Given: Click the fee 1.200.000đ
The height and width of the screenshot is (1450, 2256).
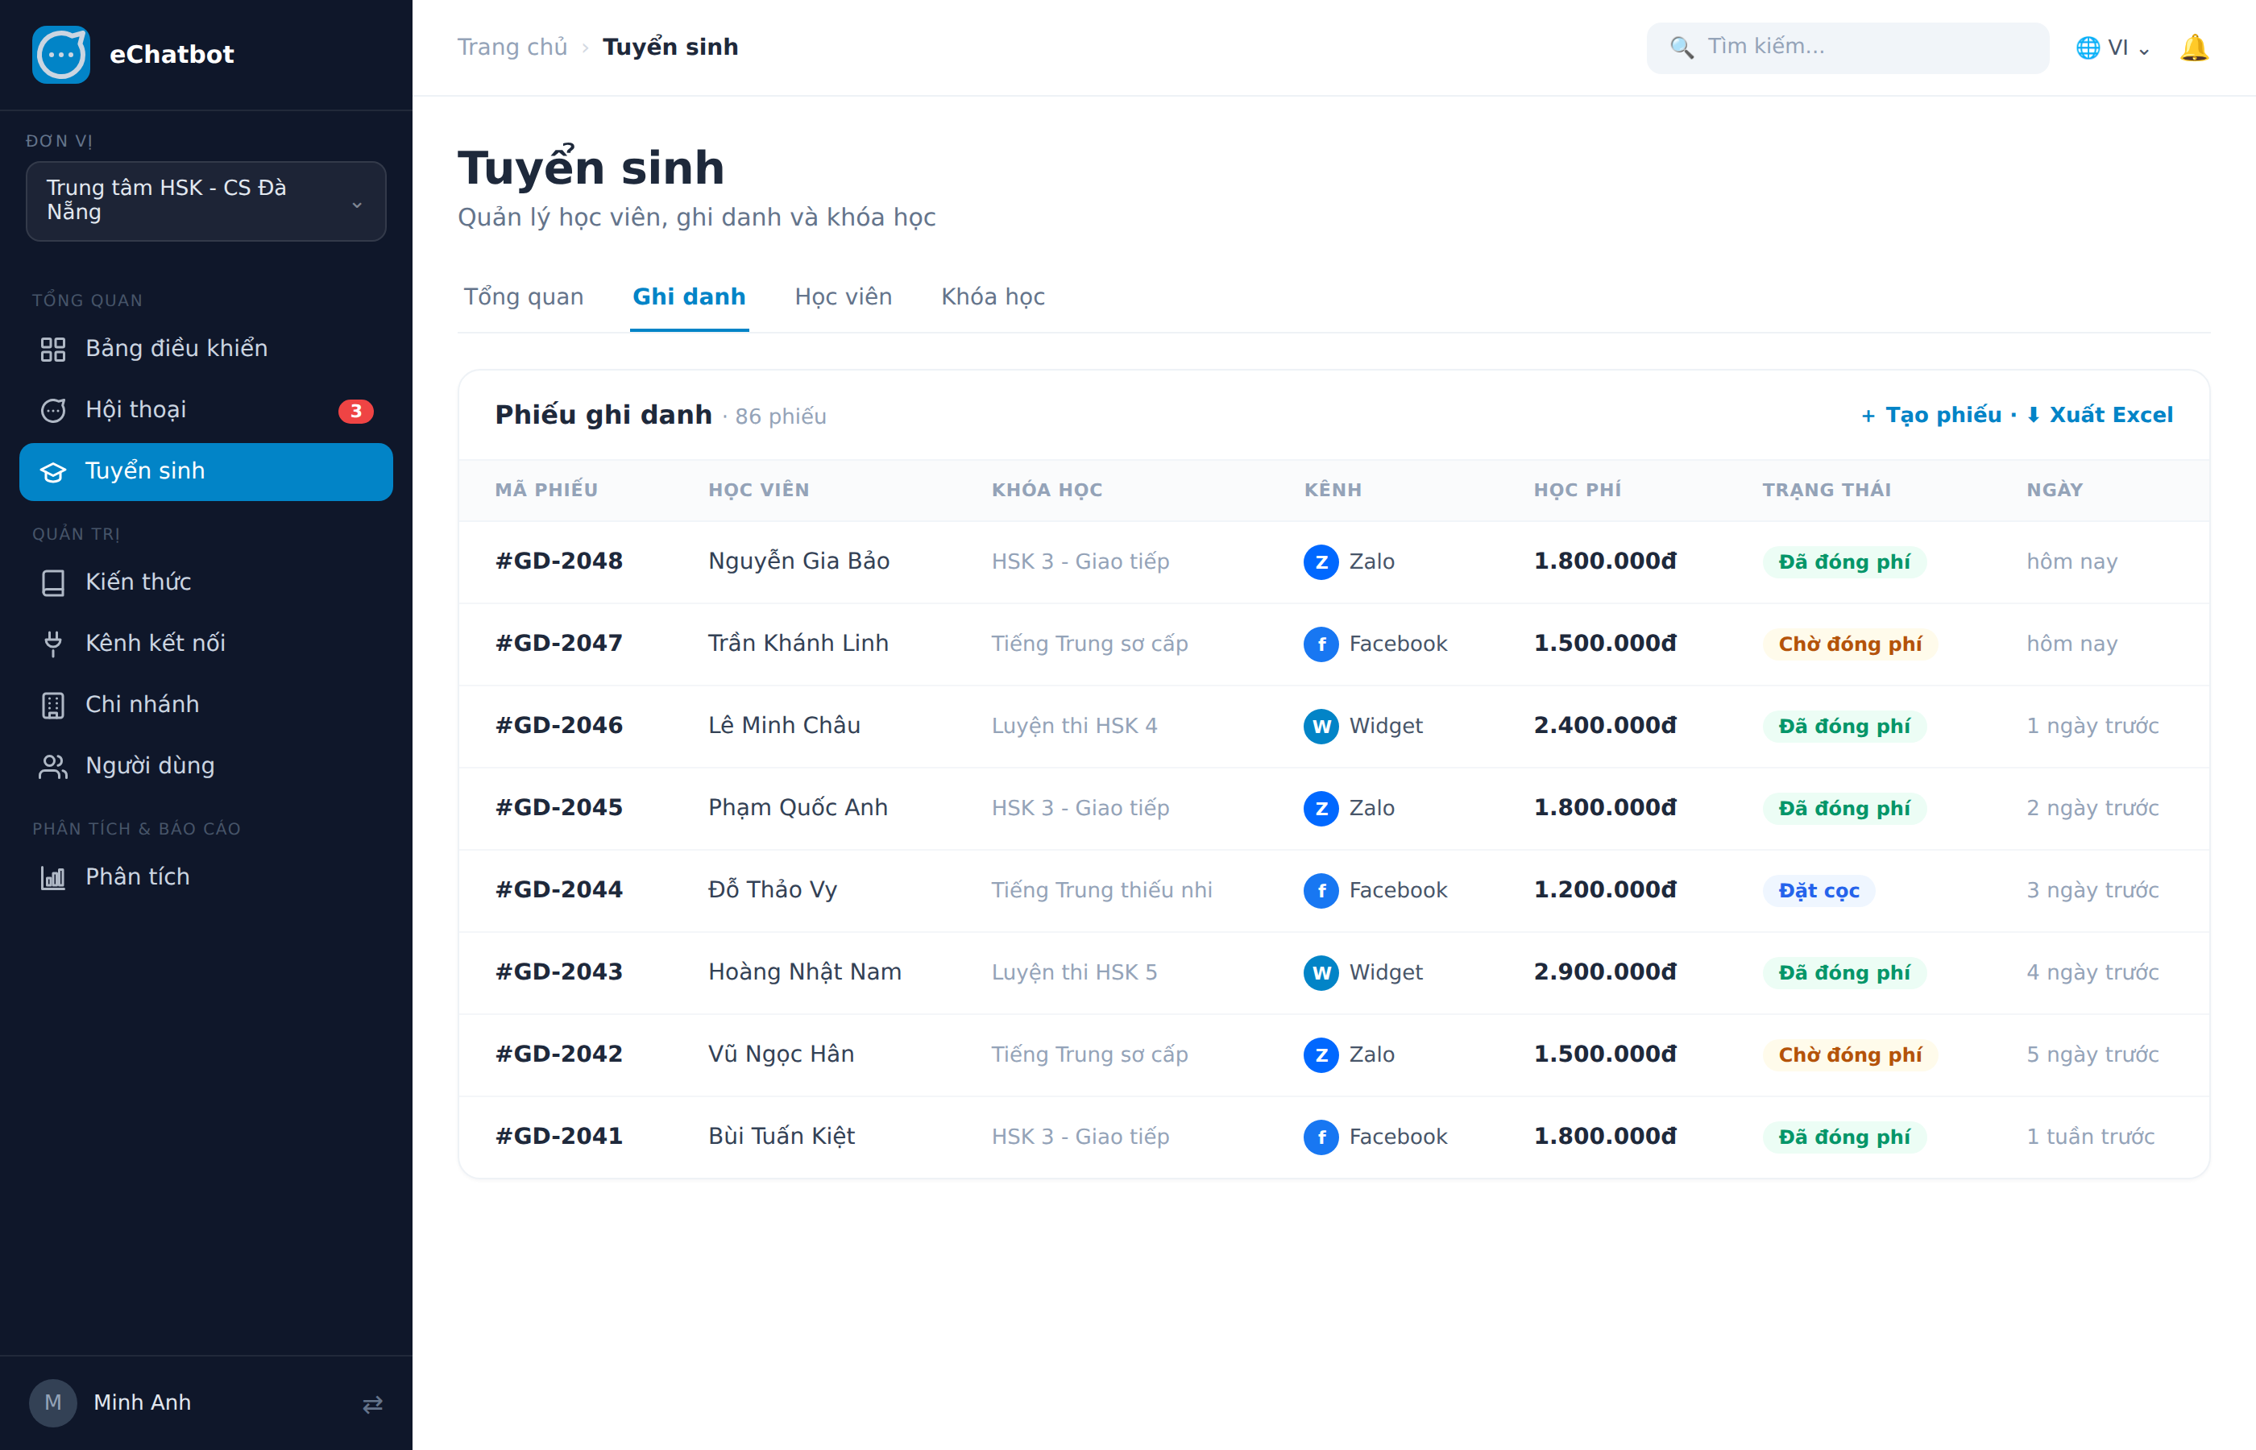Looking at the screenshot, I should pos(1605,890).
